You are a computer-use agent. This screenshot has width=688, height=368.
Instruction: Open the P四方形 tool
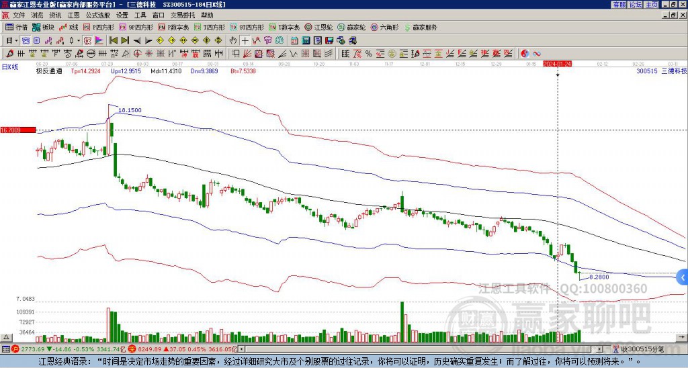click(x=99, y=27)
